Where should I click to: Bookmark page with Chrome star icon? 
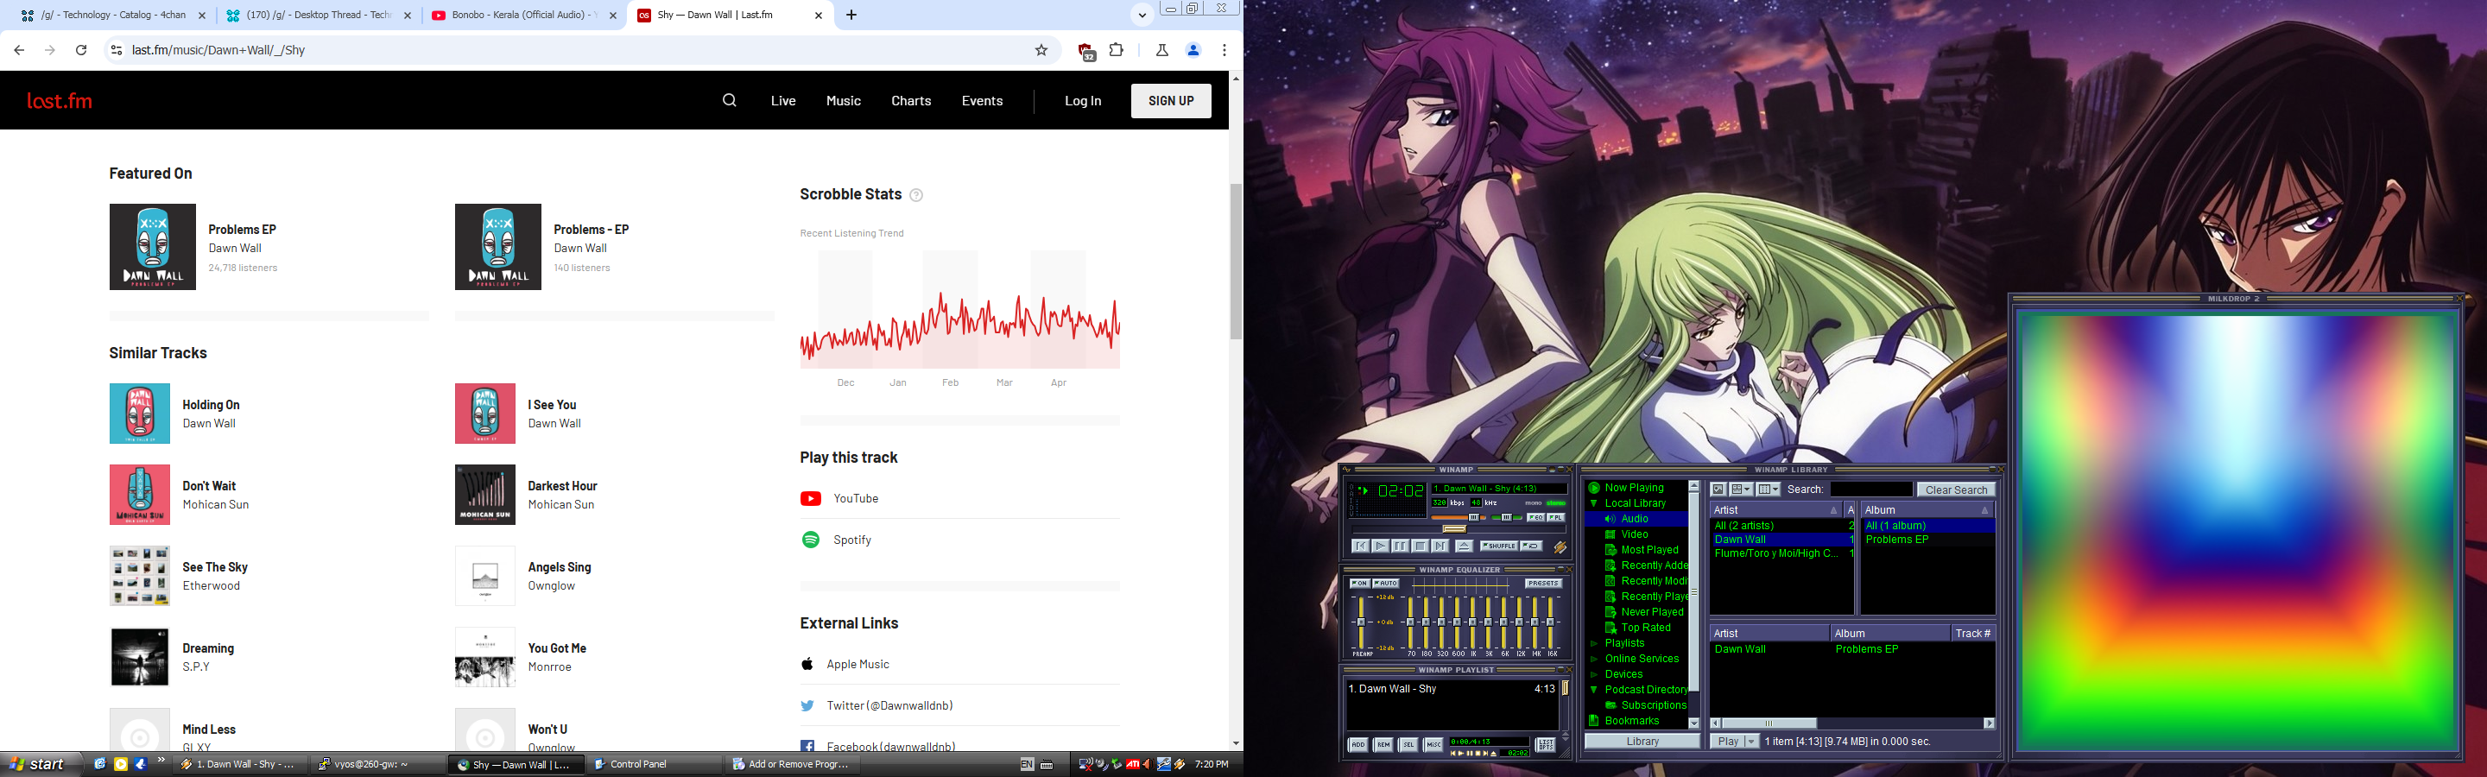(x=1041, y=50)
